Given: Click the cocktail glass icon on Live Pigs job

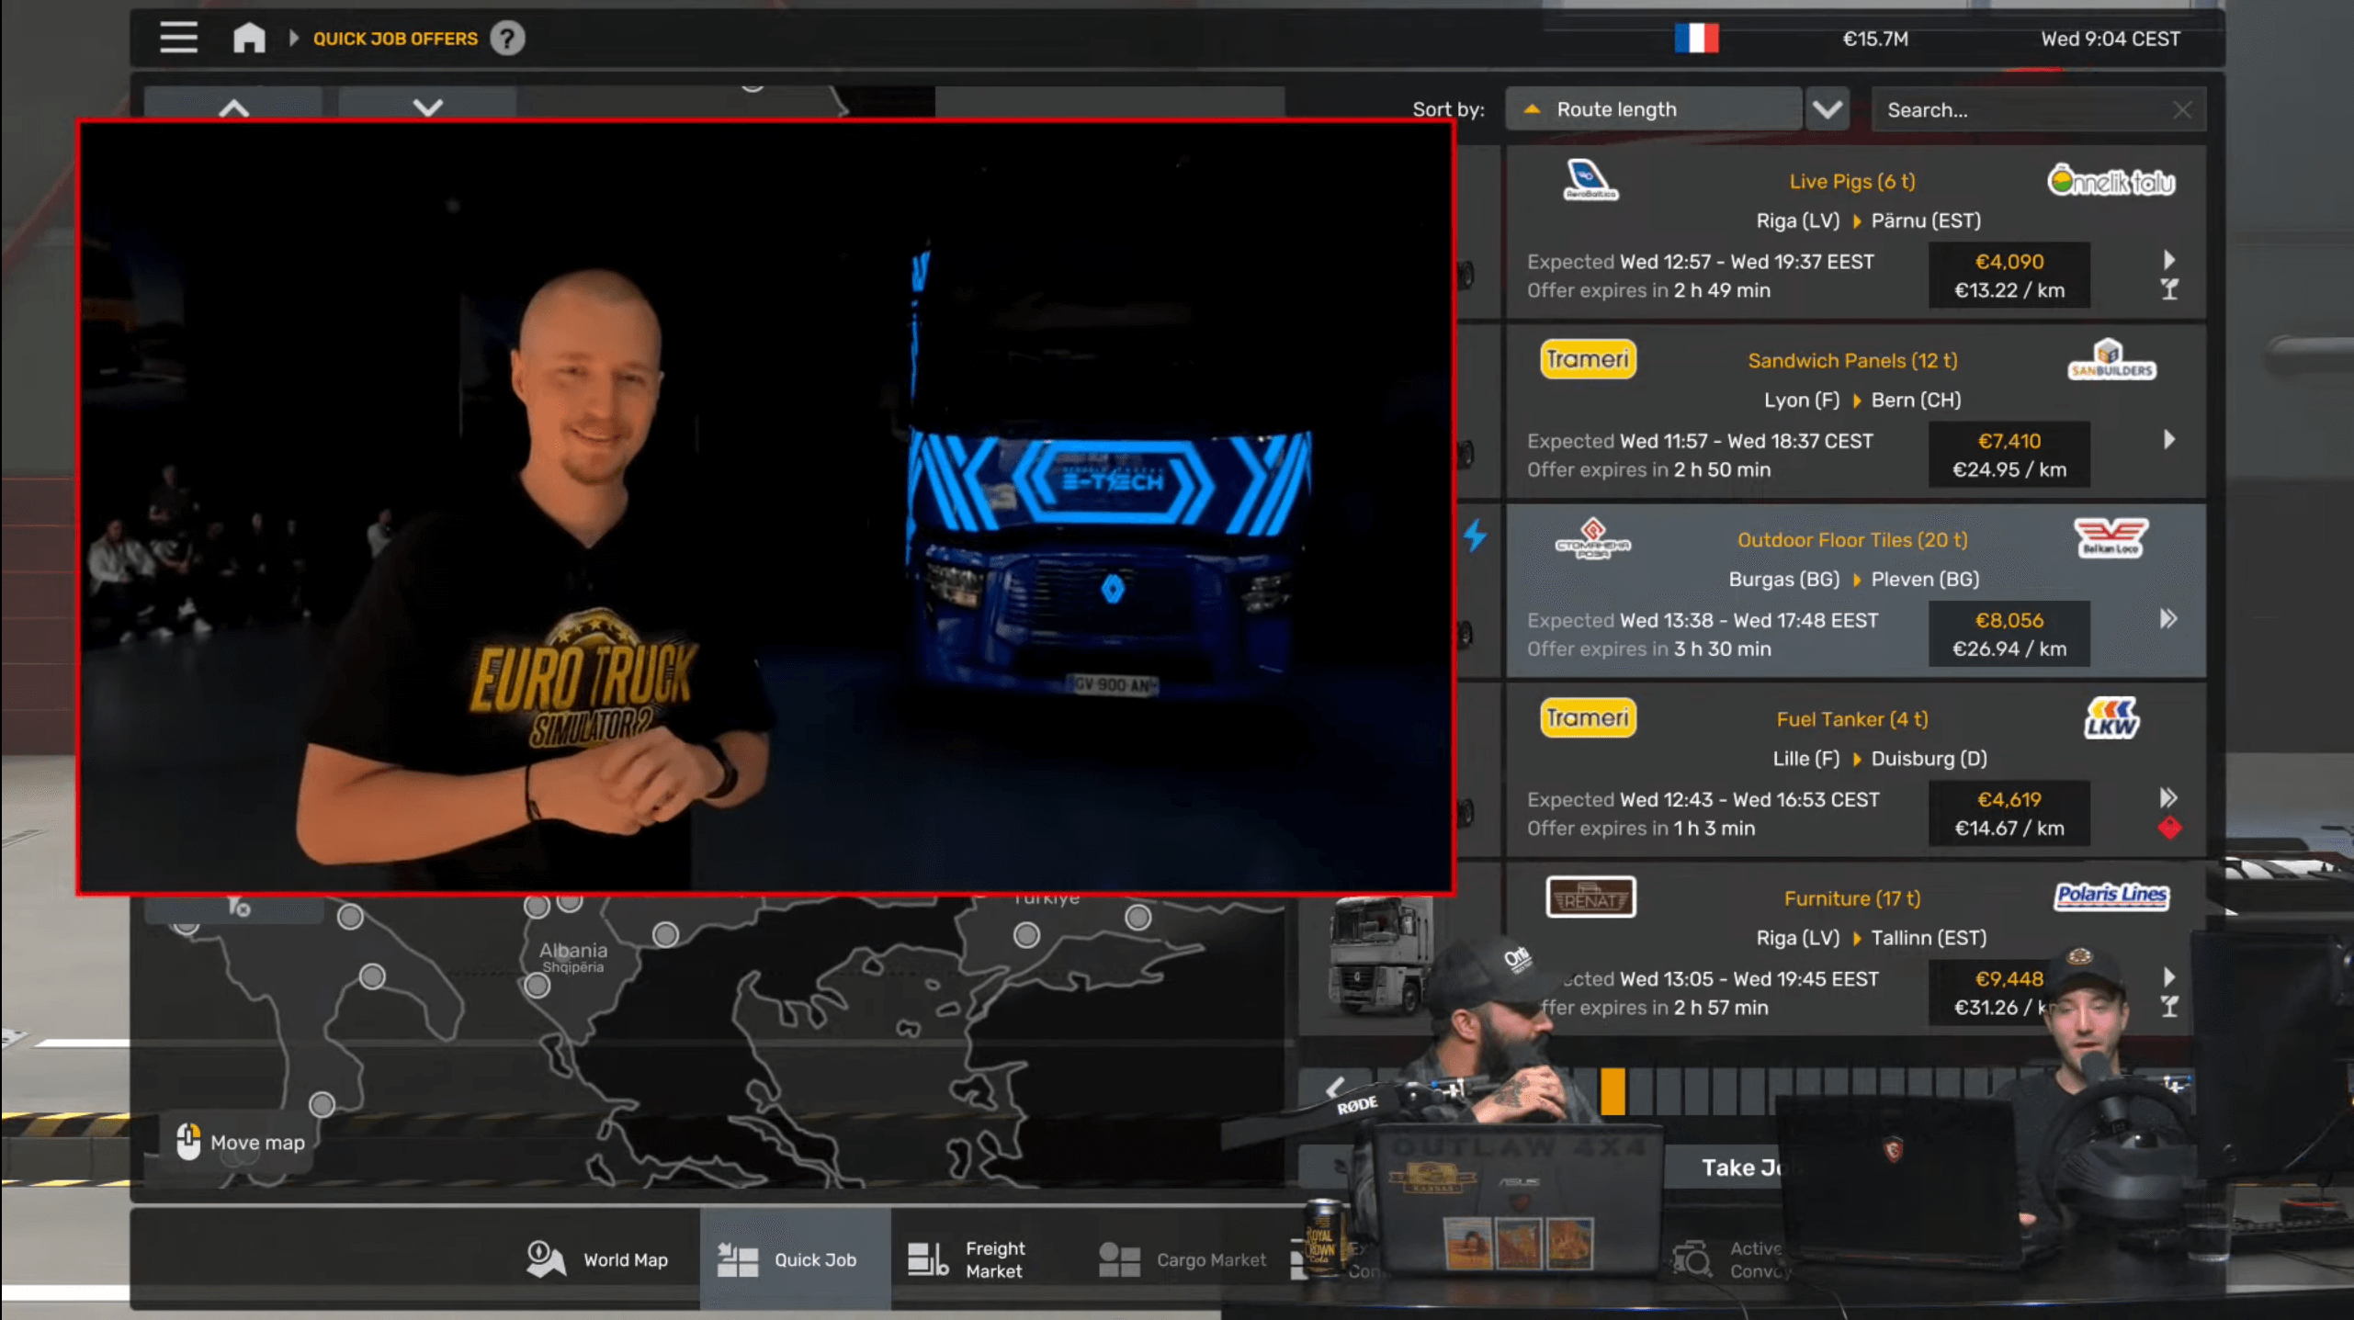Looking at the screenshot, I should coord(2168,290).
